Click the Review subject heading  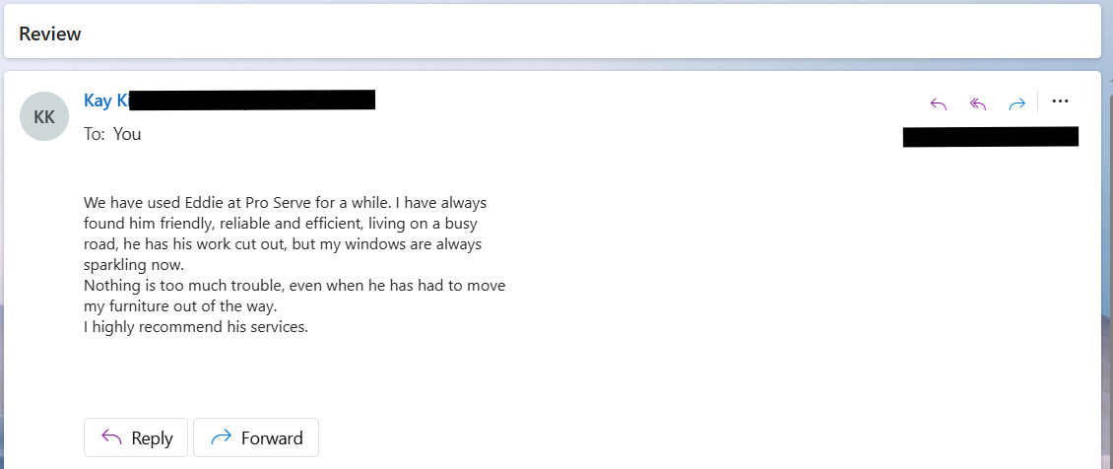tap(50, 34)
